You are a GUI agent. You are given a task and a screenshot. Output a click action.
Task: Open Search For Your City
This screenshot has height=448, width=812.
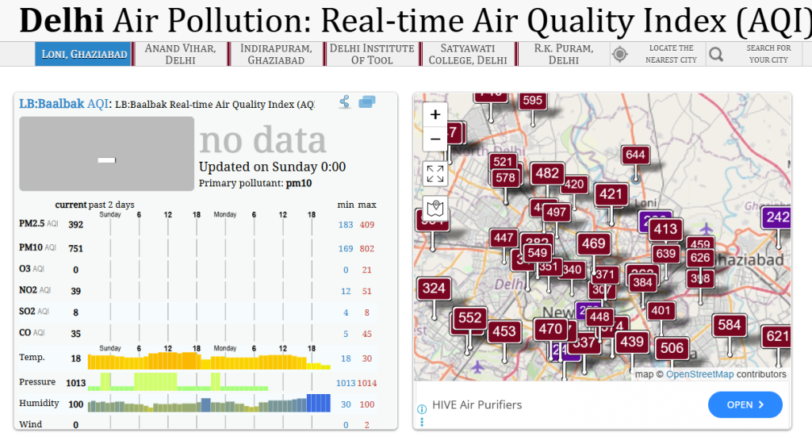coord(768,54)
